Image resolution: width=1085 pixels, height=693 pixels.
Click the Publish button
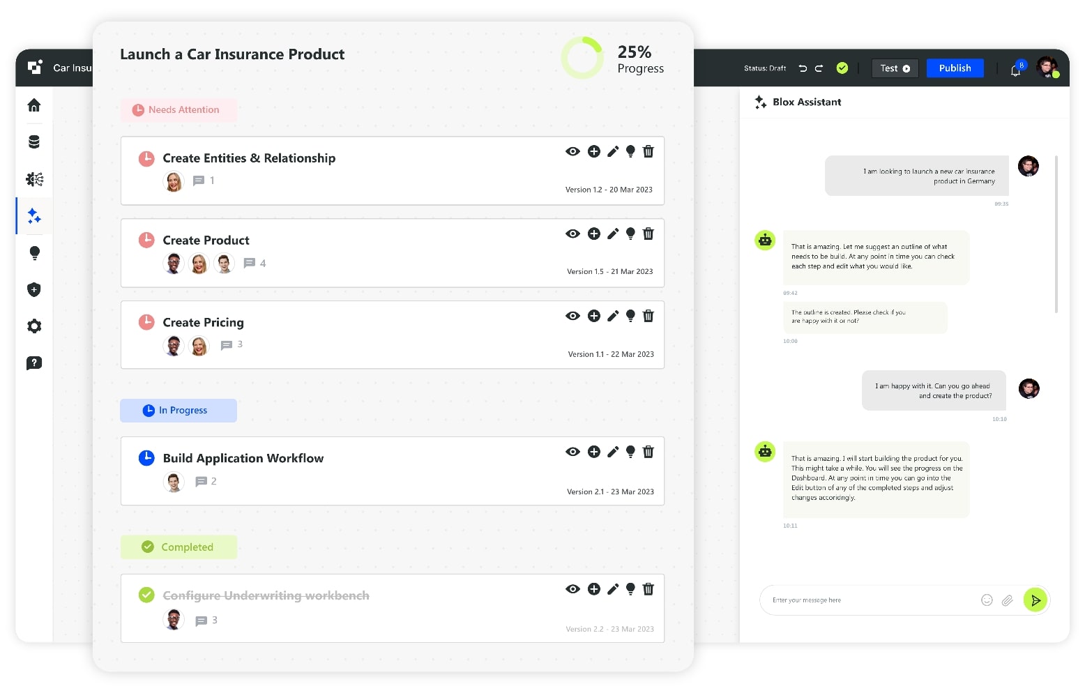click(x=955, y=68)
